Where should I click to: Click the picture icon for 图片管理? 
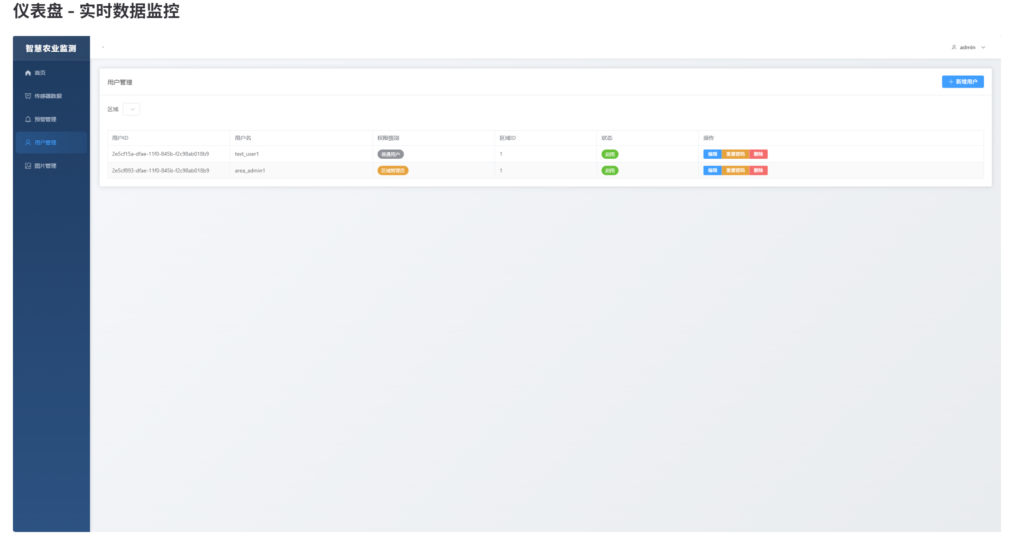click(x=28, y=166)
